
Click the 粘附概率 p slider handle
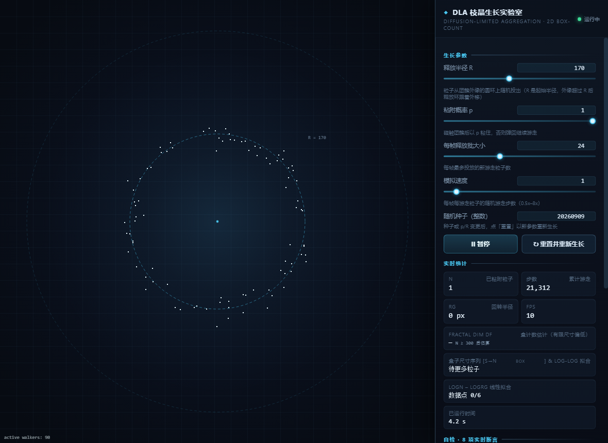pyautogui.click(x=593, y=121)
